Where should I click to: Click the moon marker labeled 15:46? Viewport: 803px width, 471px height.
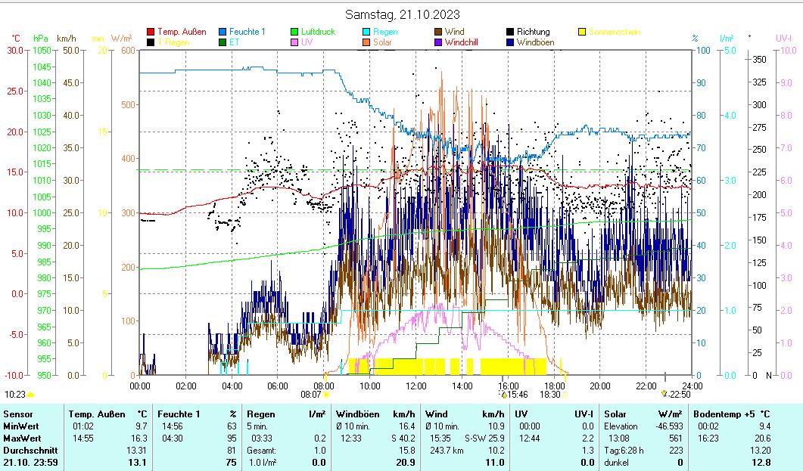504,394
